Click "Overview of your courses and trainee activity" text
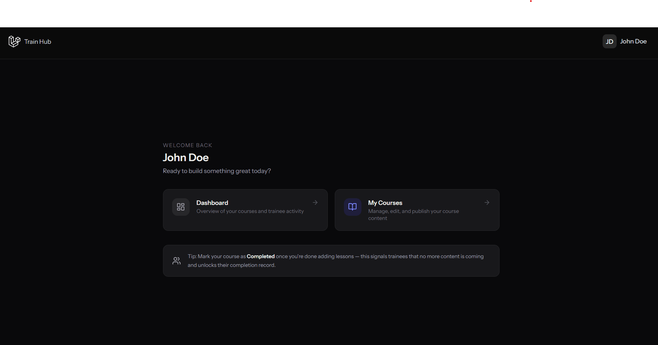658x345 pixels. [250, 211]
